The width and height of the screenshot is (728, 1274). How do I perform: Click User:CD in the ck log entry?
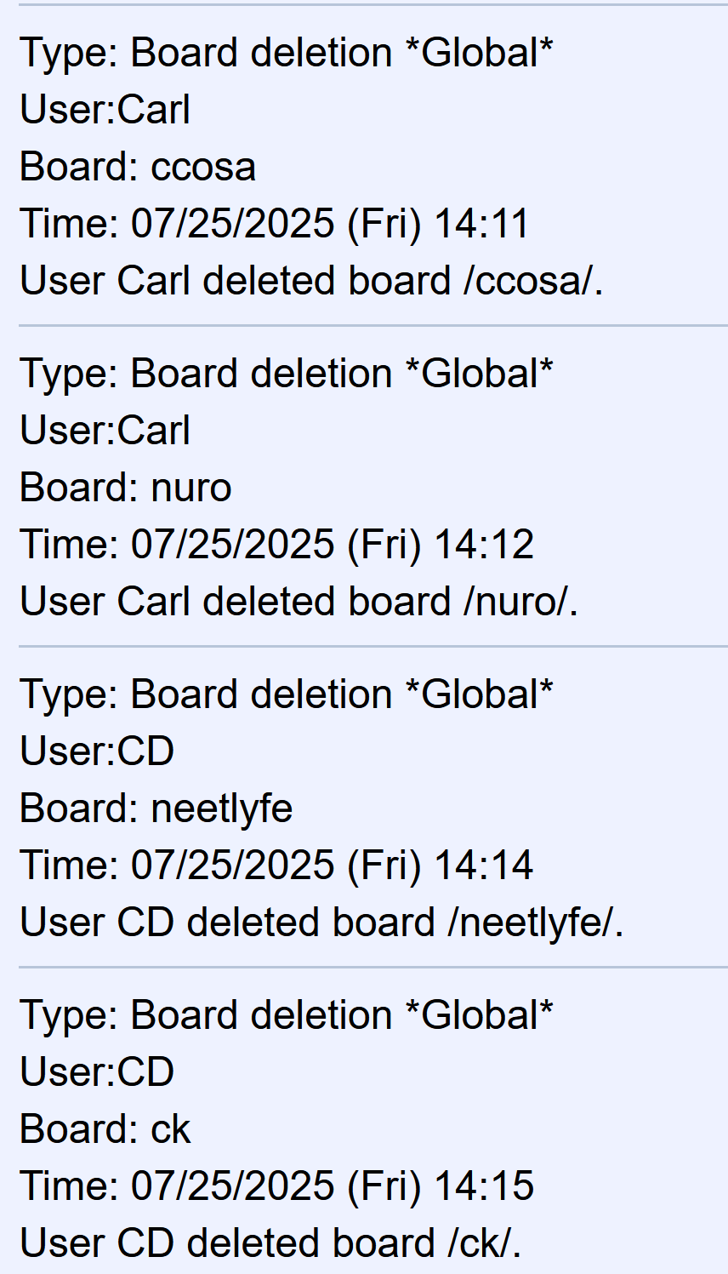97,1072
